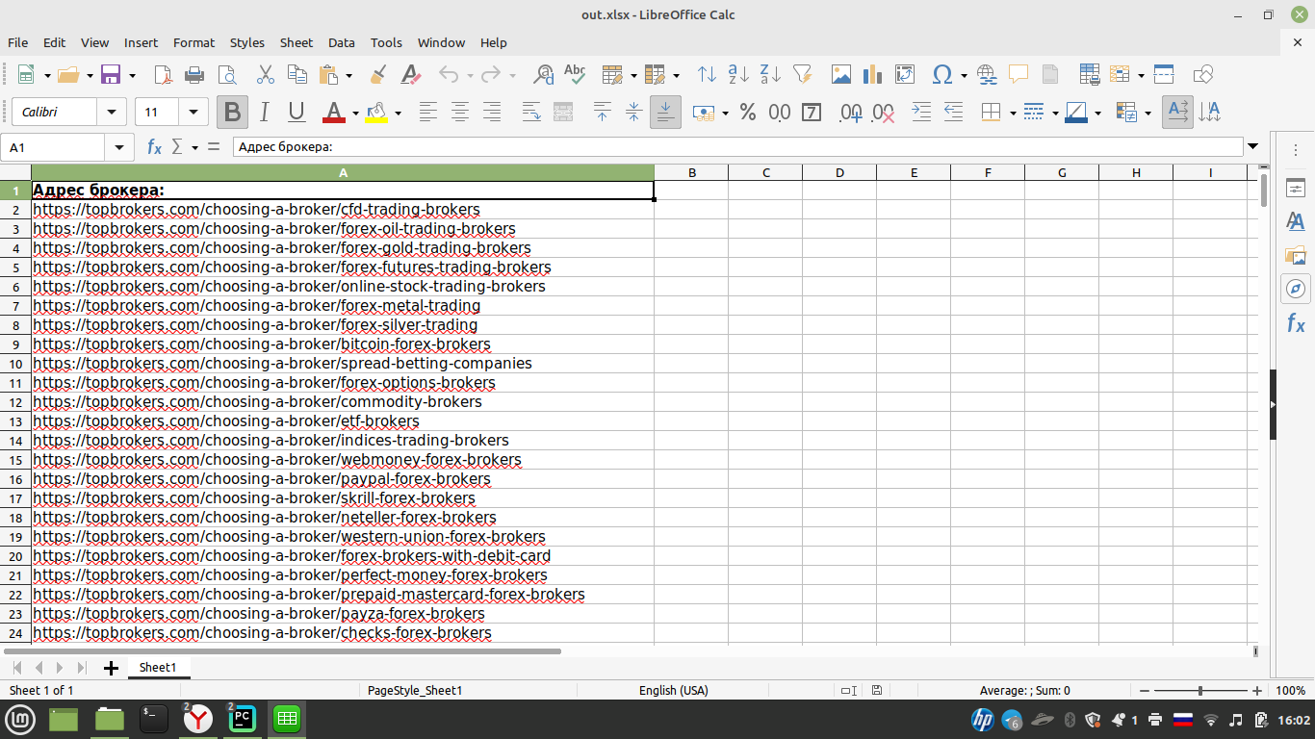This screenshot has height=739, width=1315.
Task: Click the cfd-trading-brokers URL cell
Action: [x=343, y=210]
